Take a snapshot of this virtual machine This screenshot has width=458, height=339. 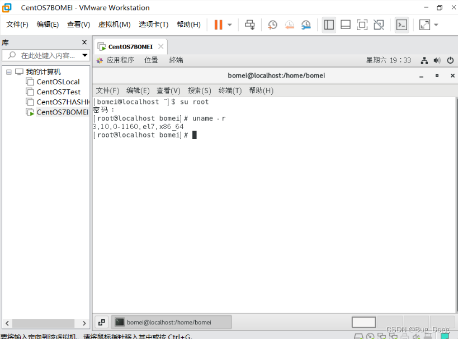tap(272, 25)
